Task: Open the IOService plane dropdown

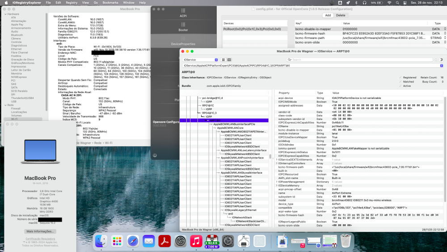Action: click(x=200, y=60)
